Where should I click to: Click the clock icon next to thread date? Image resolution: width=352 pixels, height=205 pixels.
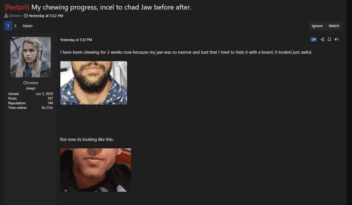[26, 16]
